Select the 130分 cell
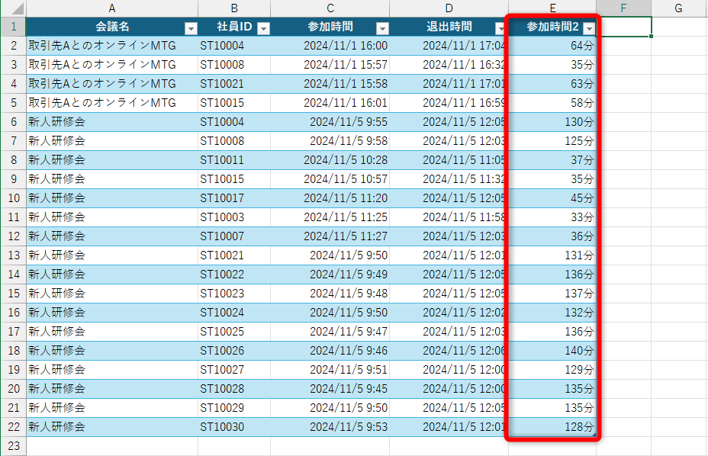The image size is (708, 456). coord(552,122)
